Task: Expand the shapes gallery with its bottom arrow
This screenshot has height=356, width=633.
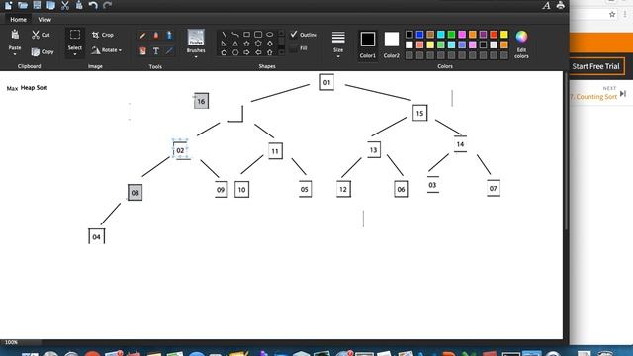Action: [281, 52]
